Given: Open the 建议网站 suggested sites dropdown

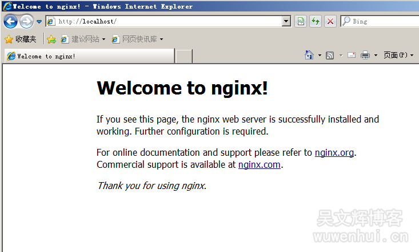Looking at the screenshot, I should [83, 39].
